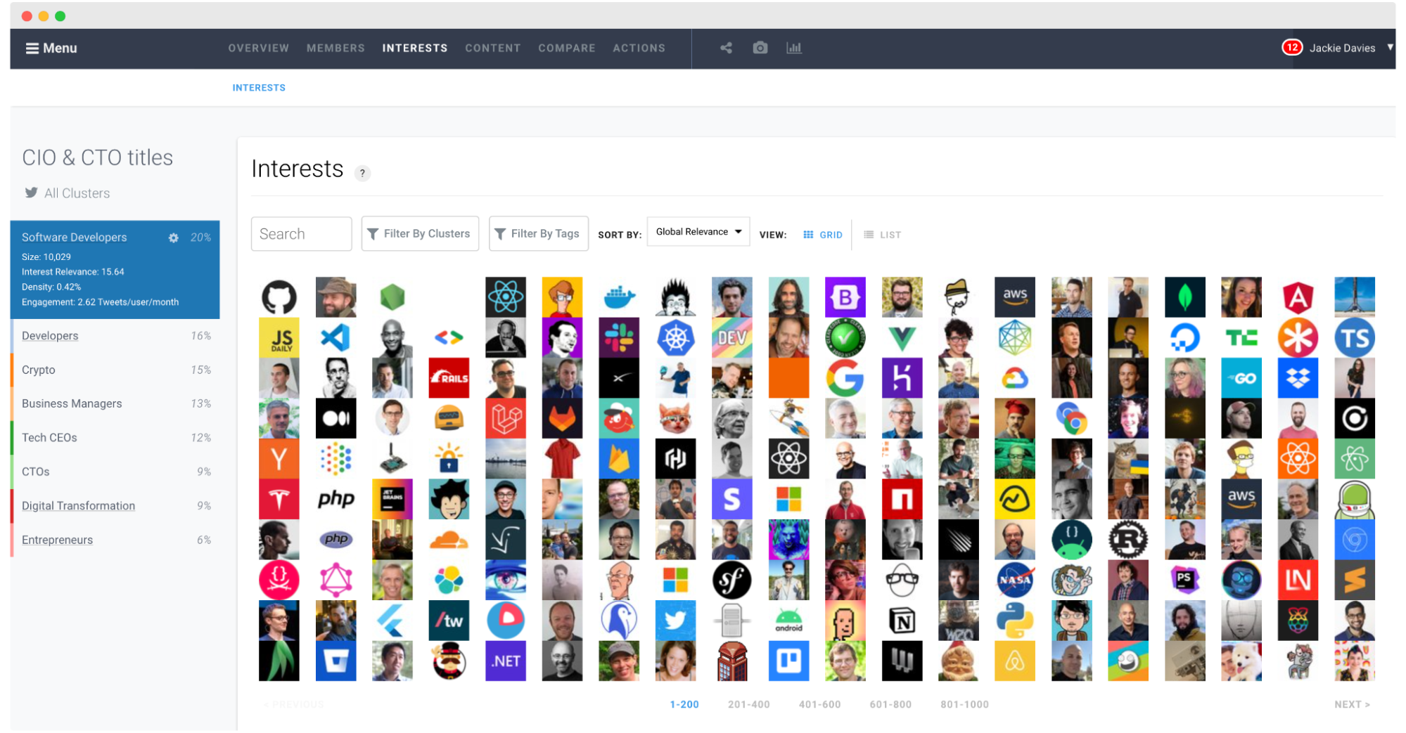Open the Dropbox interest icon

(1298, 378)
